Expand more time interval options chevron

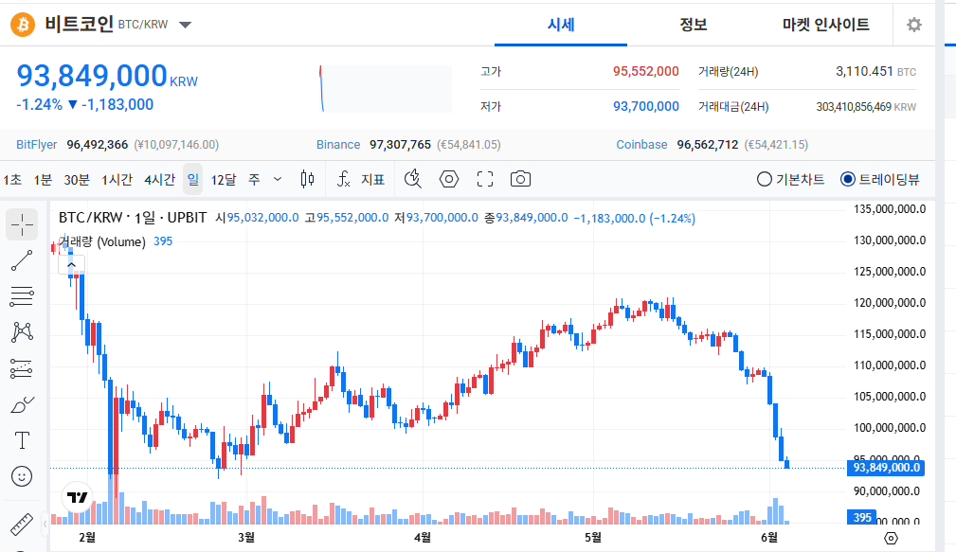click(278, 179)
